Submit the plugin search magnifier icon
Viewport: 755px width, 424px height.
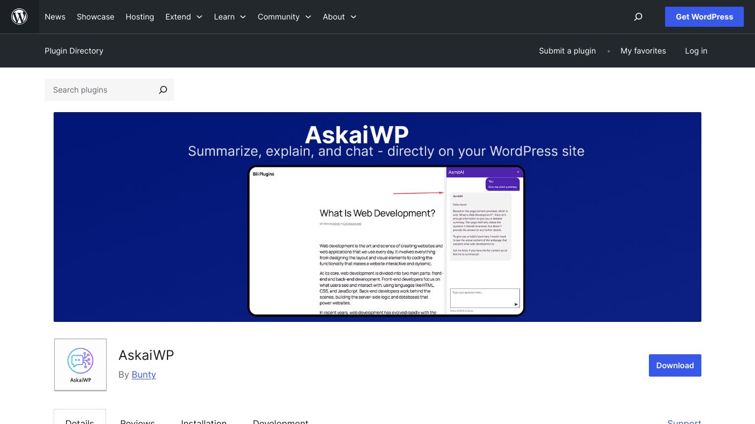163,90
